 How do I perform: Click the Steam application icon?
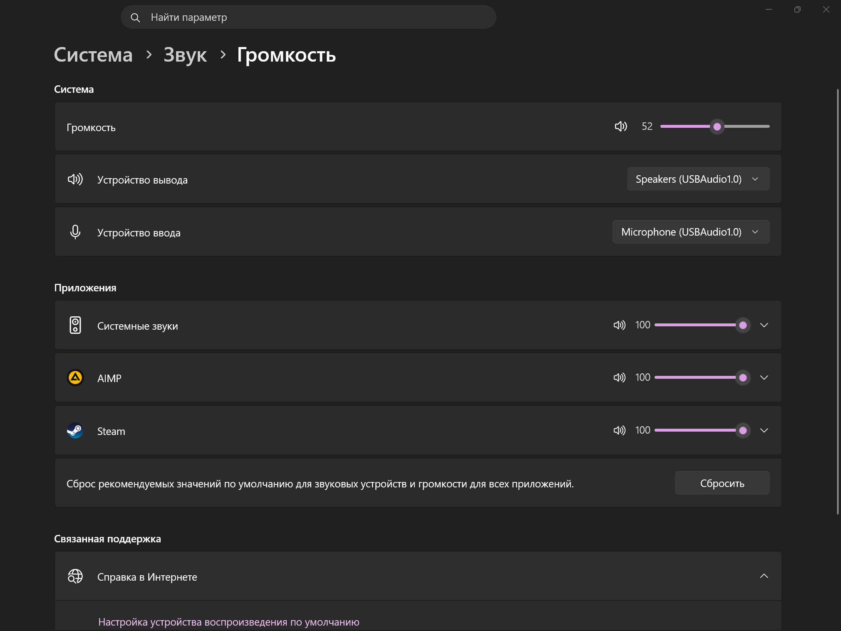pyautogui.click(x=75, y=431)
